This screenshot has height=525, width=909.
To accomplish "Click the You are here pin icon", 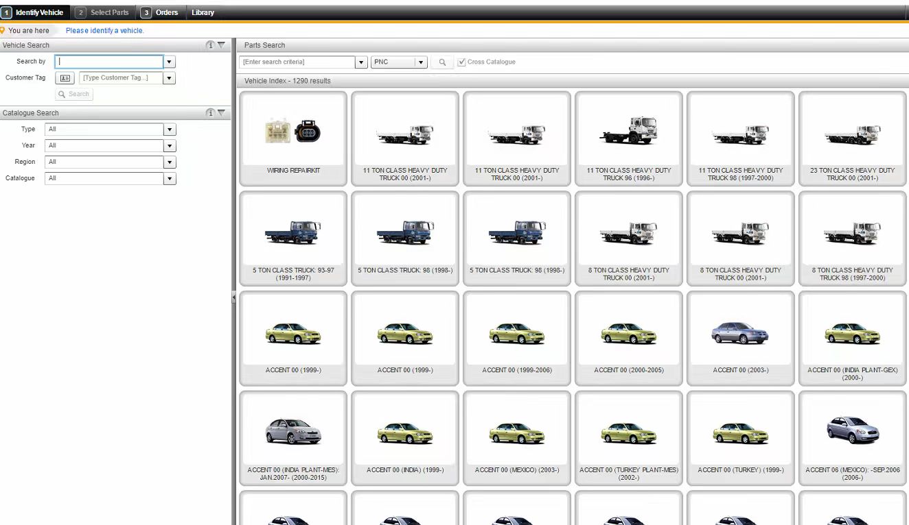I will 3,30.
